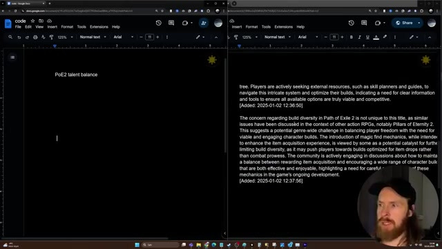Click 'PoE2 talent balance' text
Viewport: 442px width, 249px height.
point(76,75)
